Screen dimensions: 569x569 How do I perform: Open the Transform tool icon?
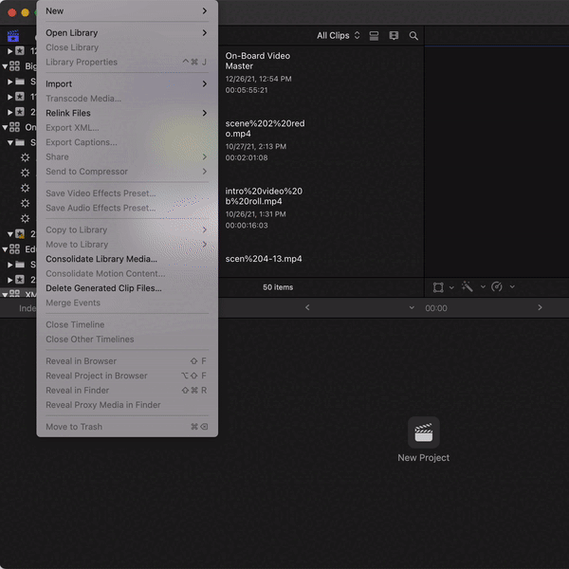click(x=438, y=287)
